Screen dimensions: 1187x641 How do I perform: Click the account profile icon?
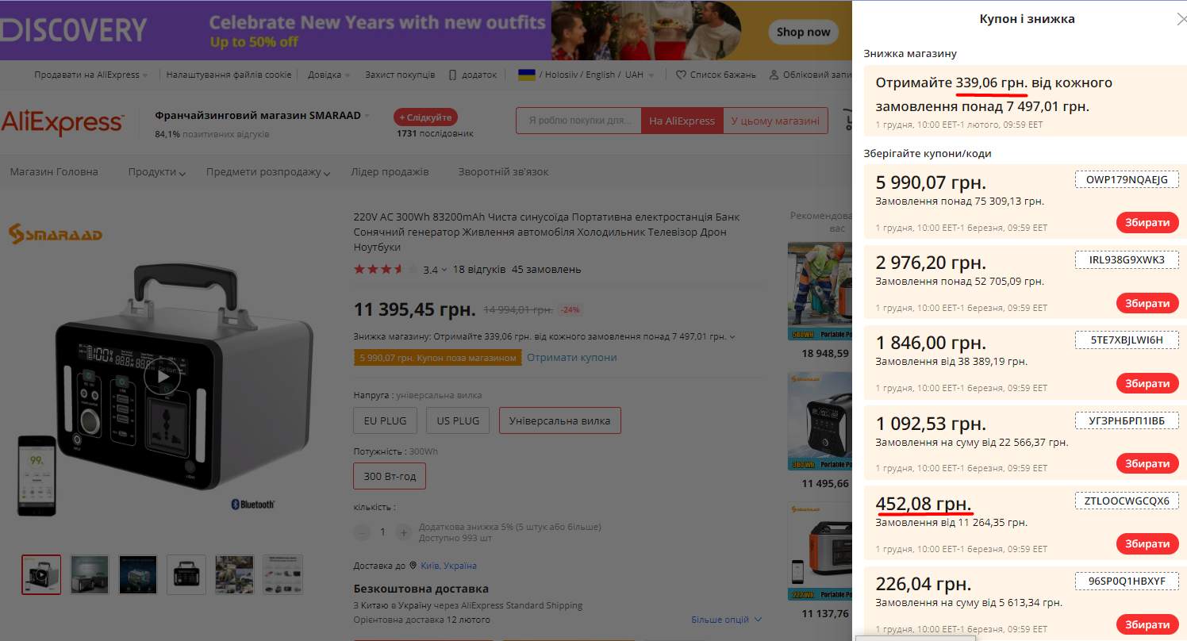tap(774, 75)
